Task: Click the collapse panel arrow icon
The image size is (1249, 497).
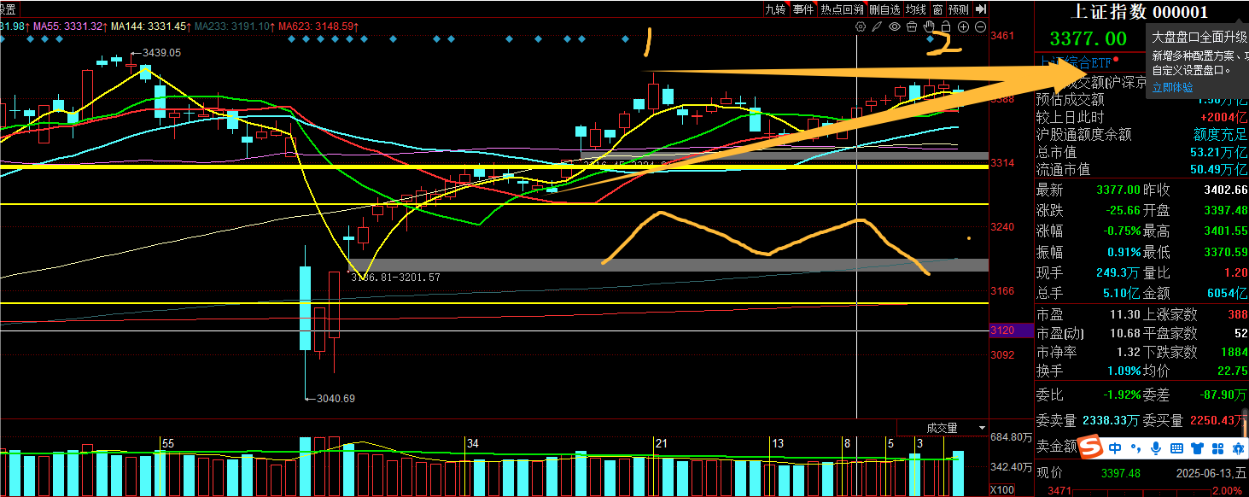Action: [x=980, y=9]
